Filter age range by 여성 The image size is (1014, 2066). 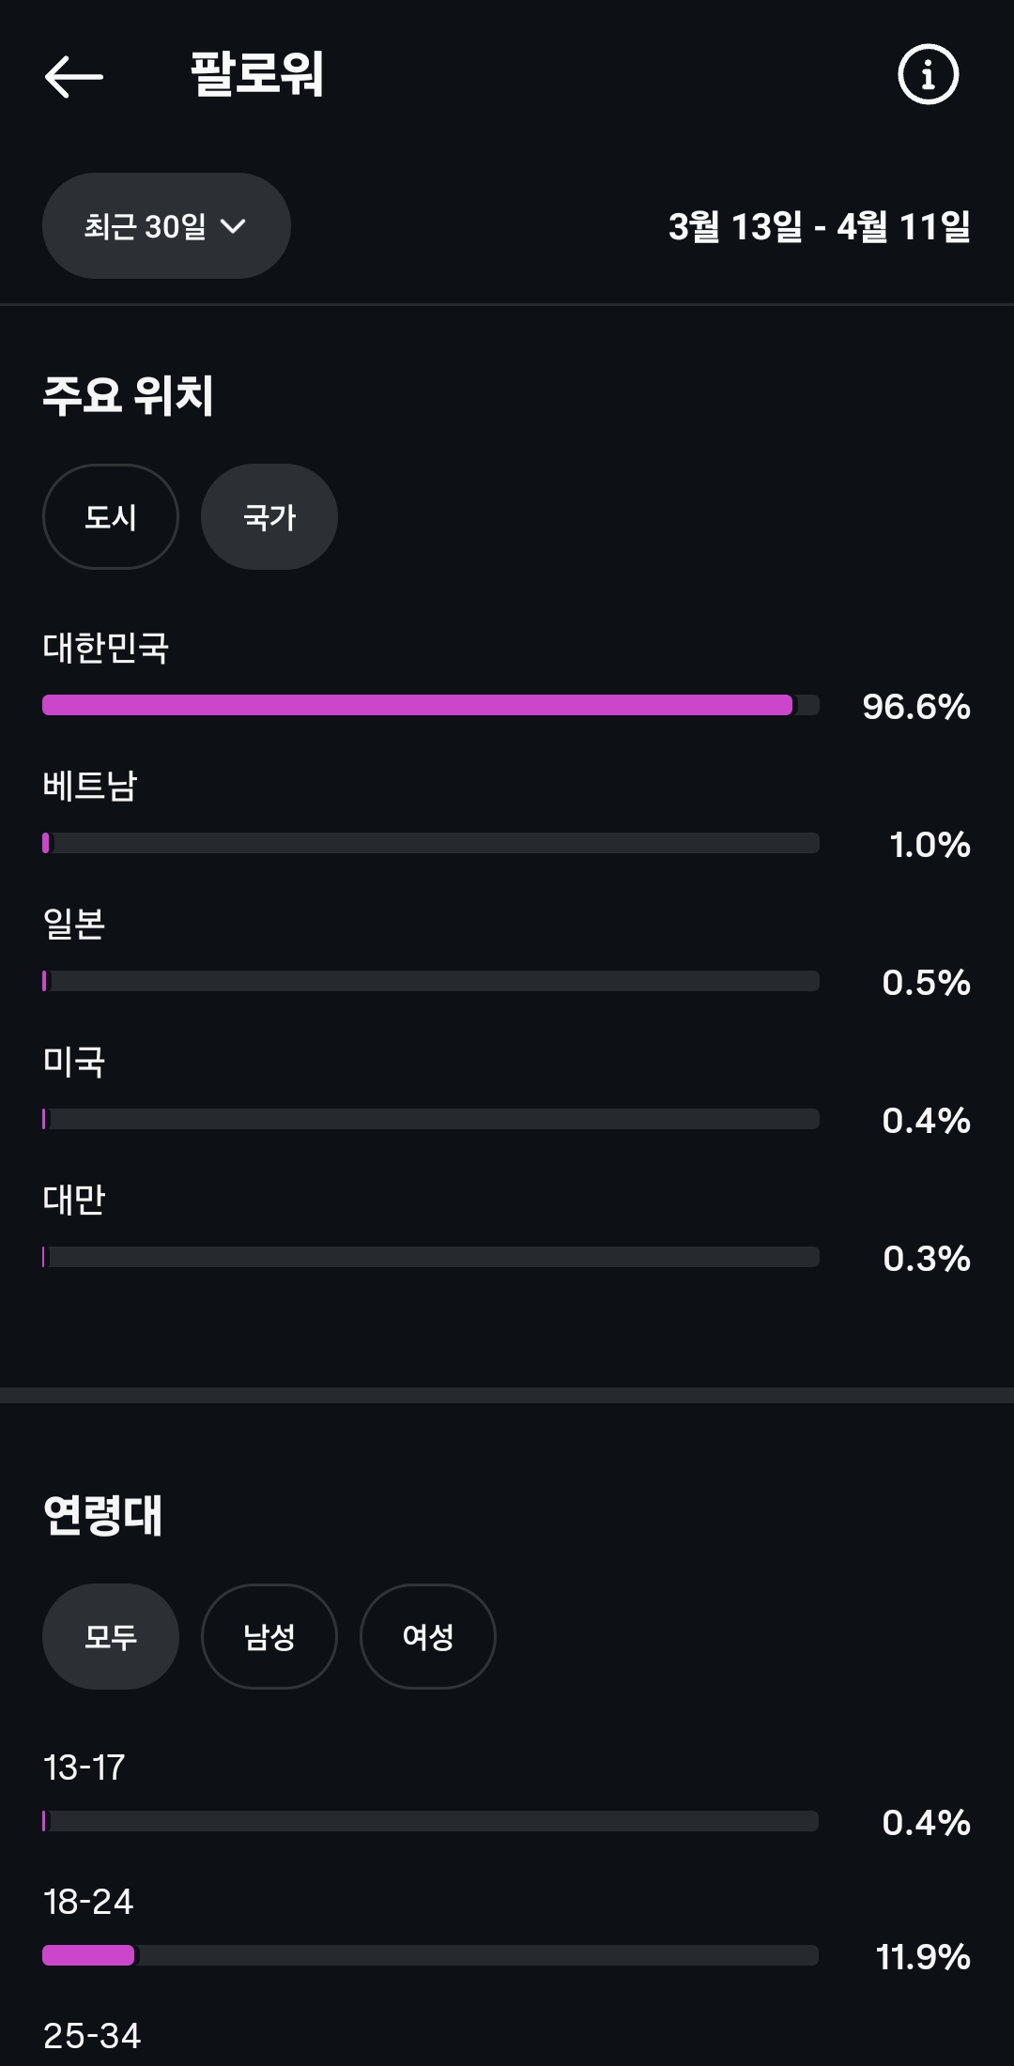[428, 1637]
